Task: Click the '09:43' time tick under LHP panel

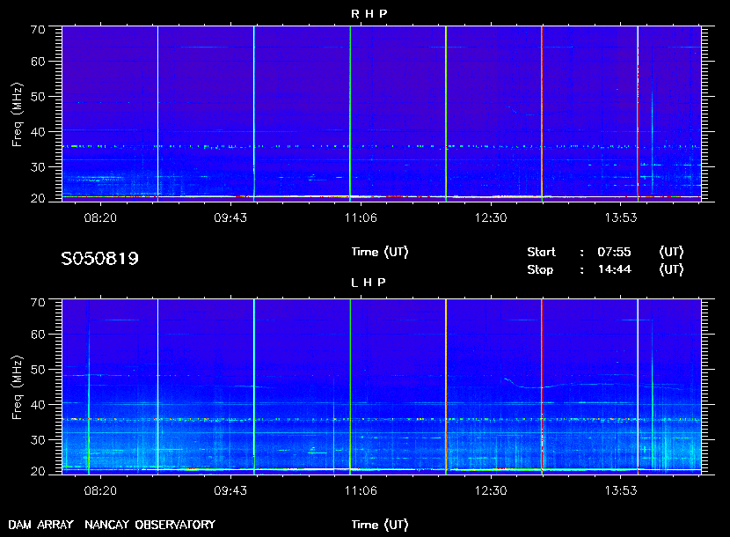Action: point(230,490)
